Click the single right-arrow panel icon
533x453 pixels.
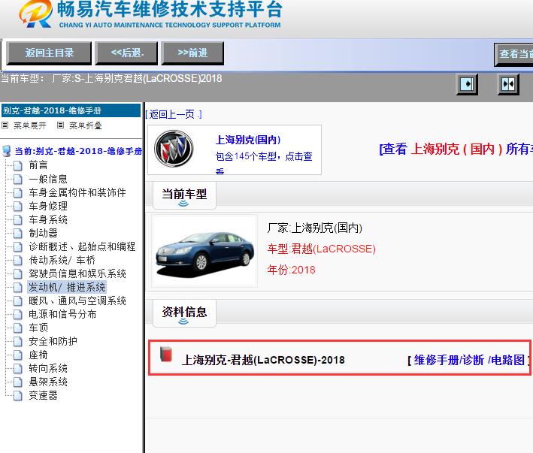pos(467,84)
